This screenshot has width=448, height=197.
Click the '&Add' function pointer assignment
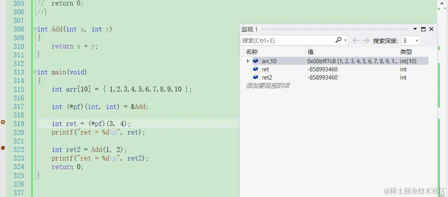(140, 107)
